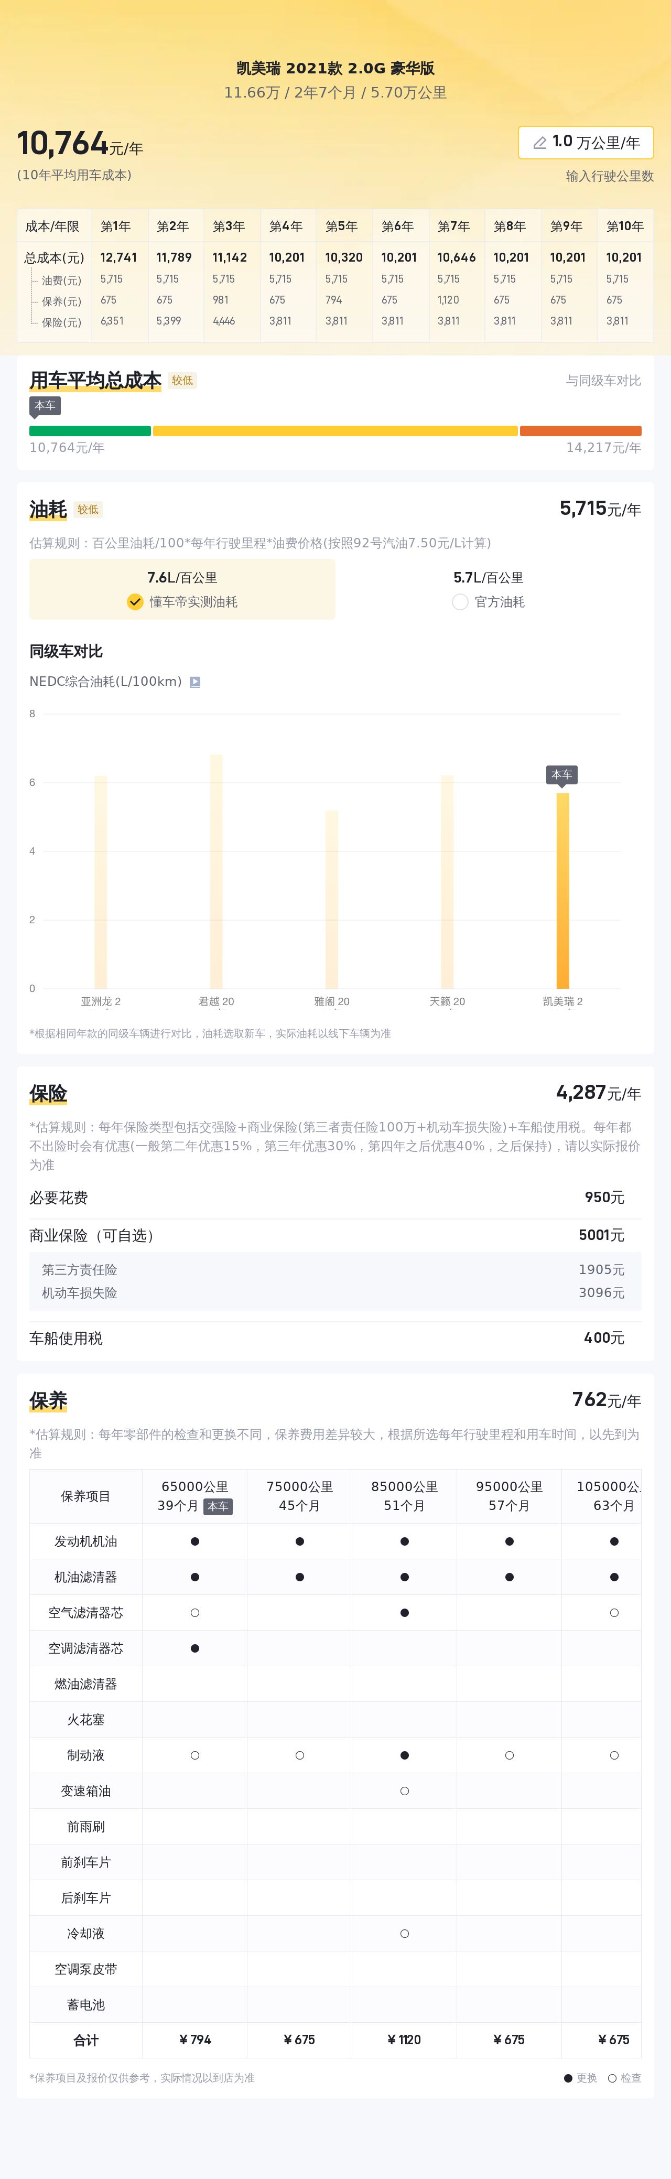Select the 官方油耗 radio button
Image resolution: width=671 pixels, height=2179 pixels.
[x=460, y=601]
